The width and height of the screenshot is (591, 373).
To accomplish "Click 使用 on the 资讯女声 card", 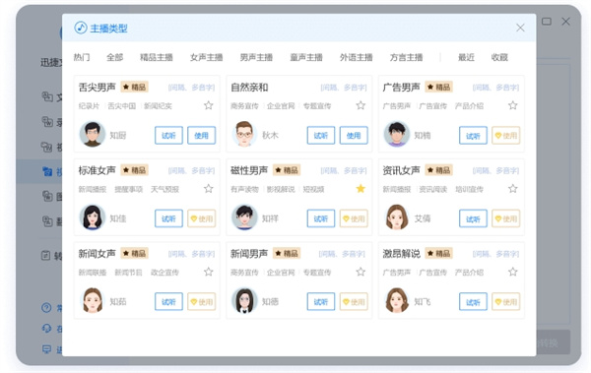I will tap(506, 218).
